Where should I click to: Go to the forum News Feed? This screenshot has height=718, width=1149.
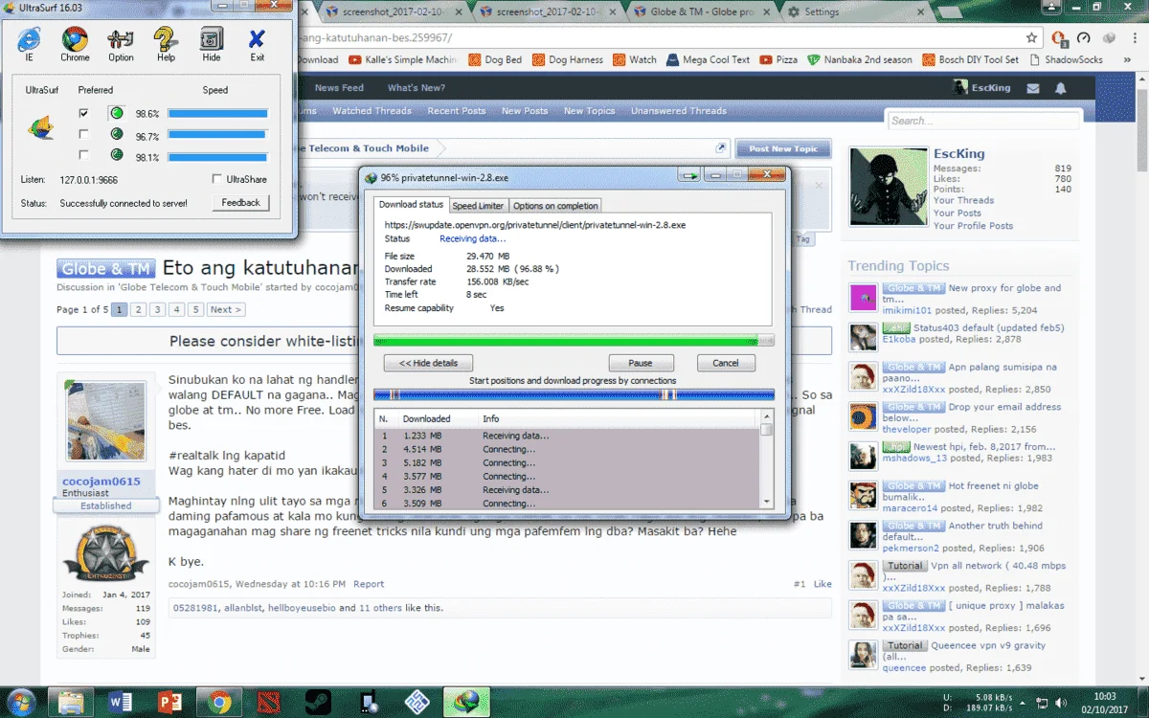point(339,88)
